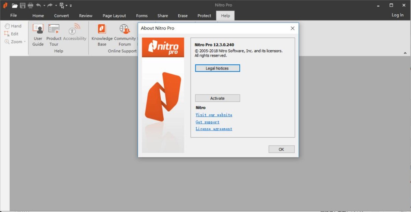Open the File menu
Viewport: 411px width, 212px height.
click(13, 15)
